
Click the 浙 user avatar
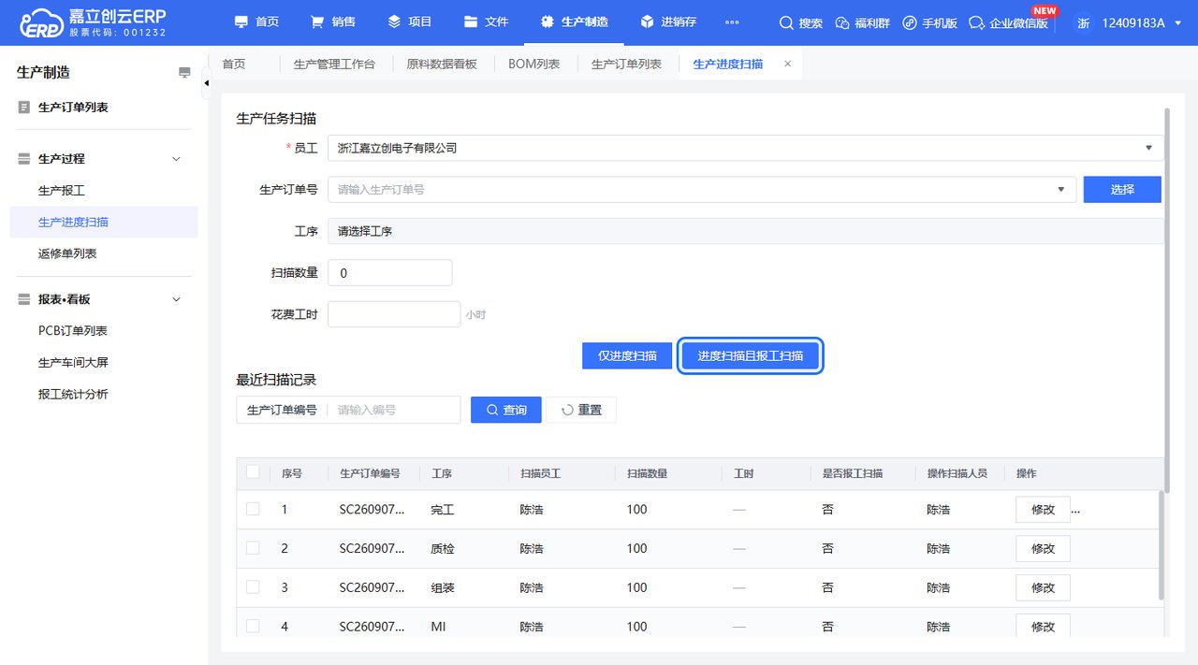(x=1083, y=22)
